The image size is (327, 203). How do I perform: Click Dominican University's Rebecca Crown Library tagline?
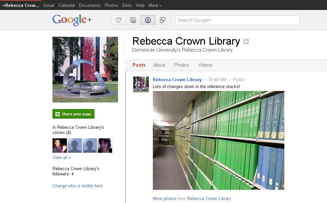tap(182, 50)
